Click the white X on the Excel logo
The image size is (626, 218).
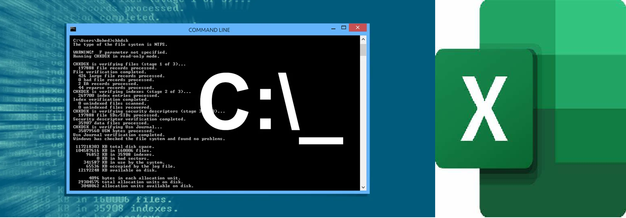point(484,109)
